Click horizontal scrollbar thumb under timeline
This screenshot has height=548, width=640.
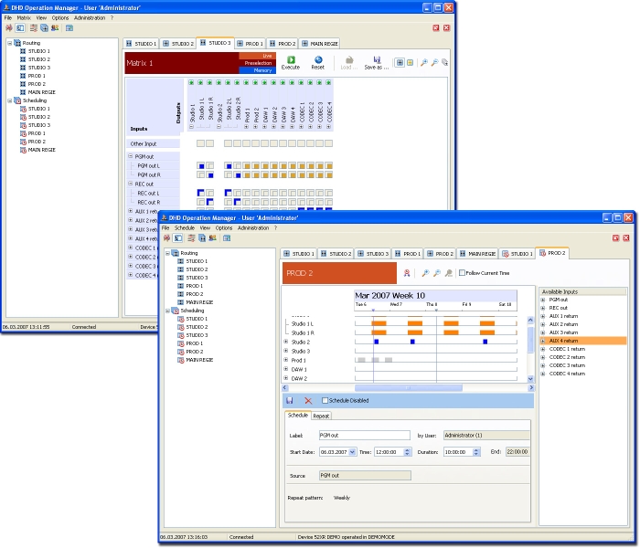coord(409,388)
